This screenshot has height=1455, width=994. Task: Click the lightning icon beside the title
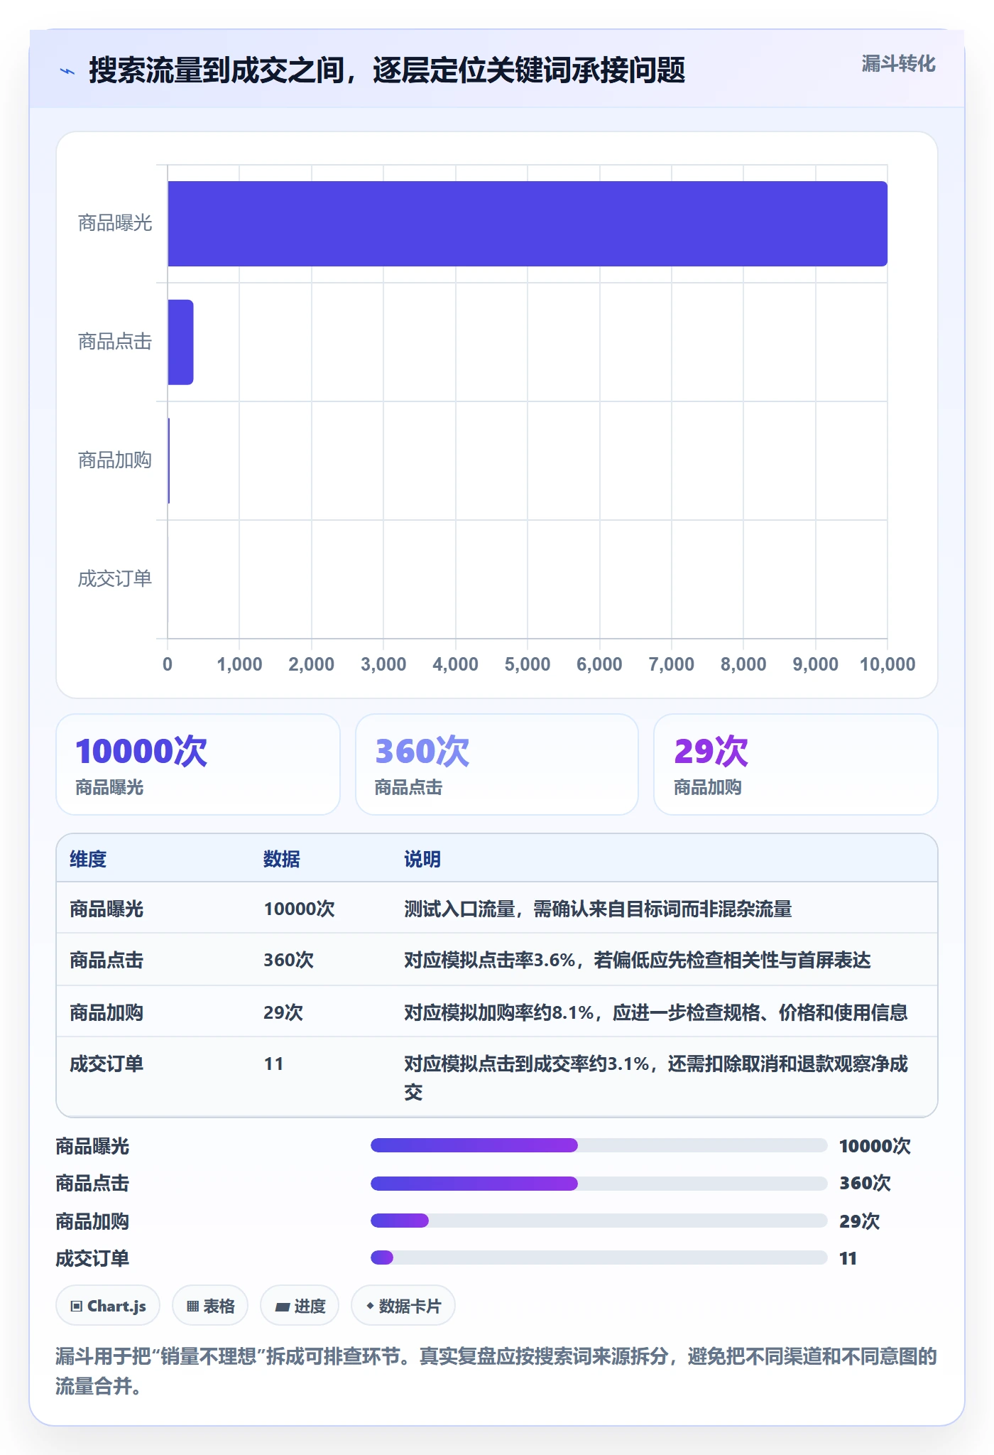click(x=67, y=71)
